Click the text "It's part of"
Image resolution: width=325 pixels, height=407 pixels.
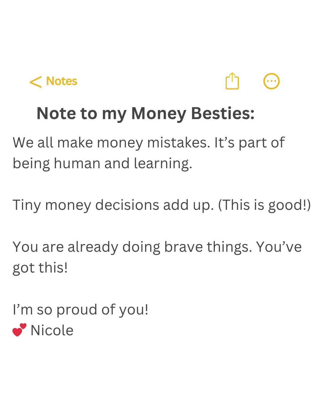249,143
